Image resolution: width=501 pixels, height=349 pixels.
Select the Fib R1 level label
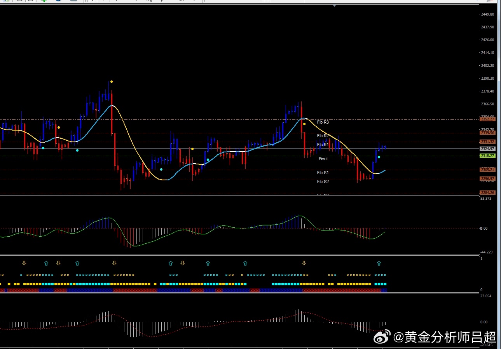323,145
